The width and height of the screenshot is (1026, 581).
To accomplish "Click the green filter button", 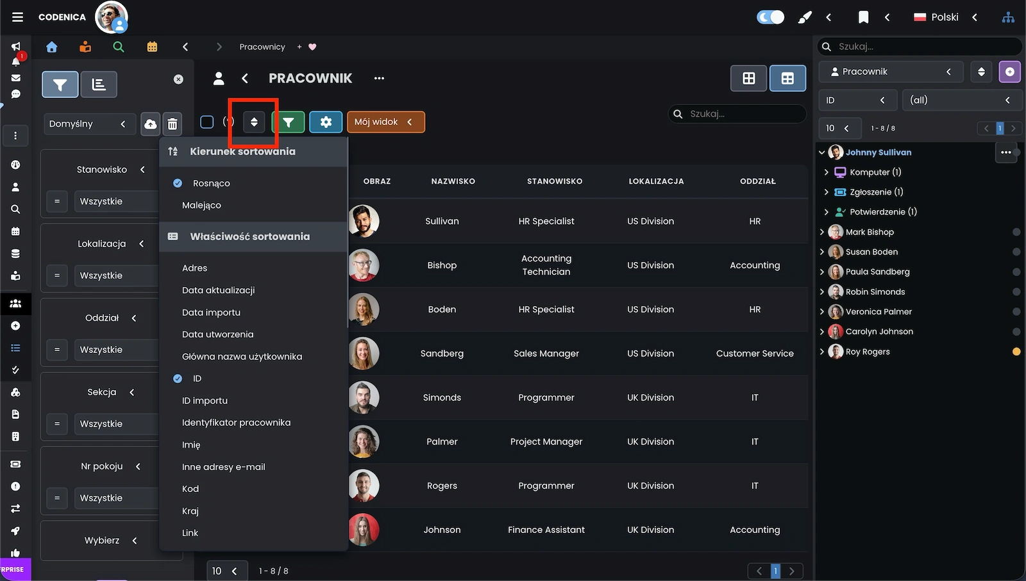I will [x=289, y=122].
